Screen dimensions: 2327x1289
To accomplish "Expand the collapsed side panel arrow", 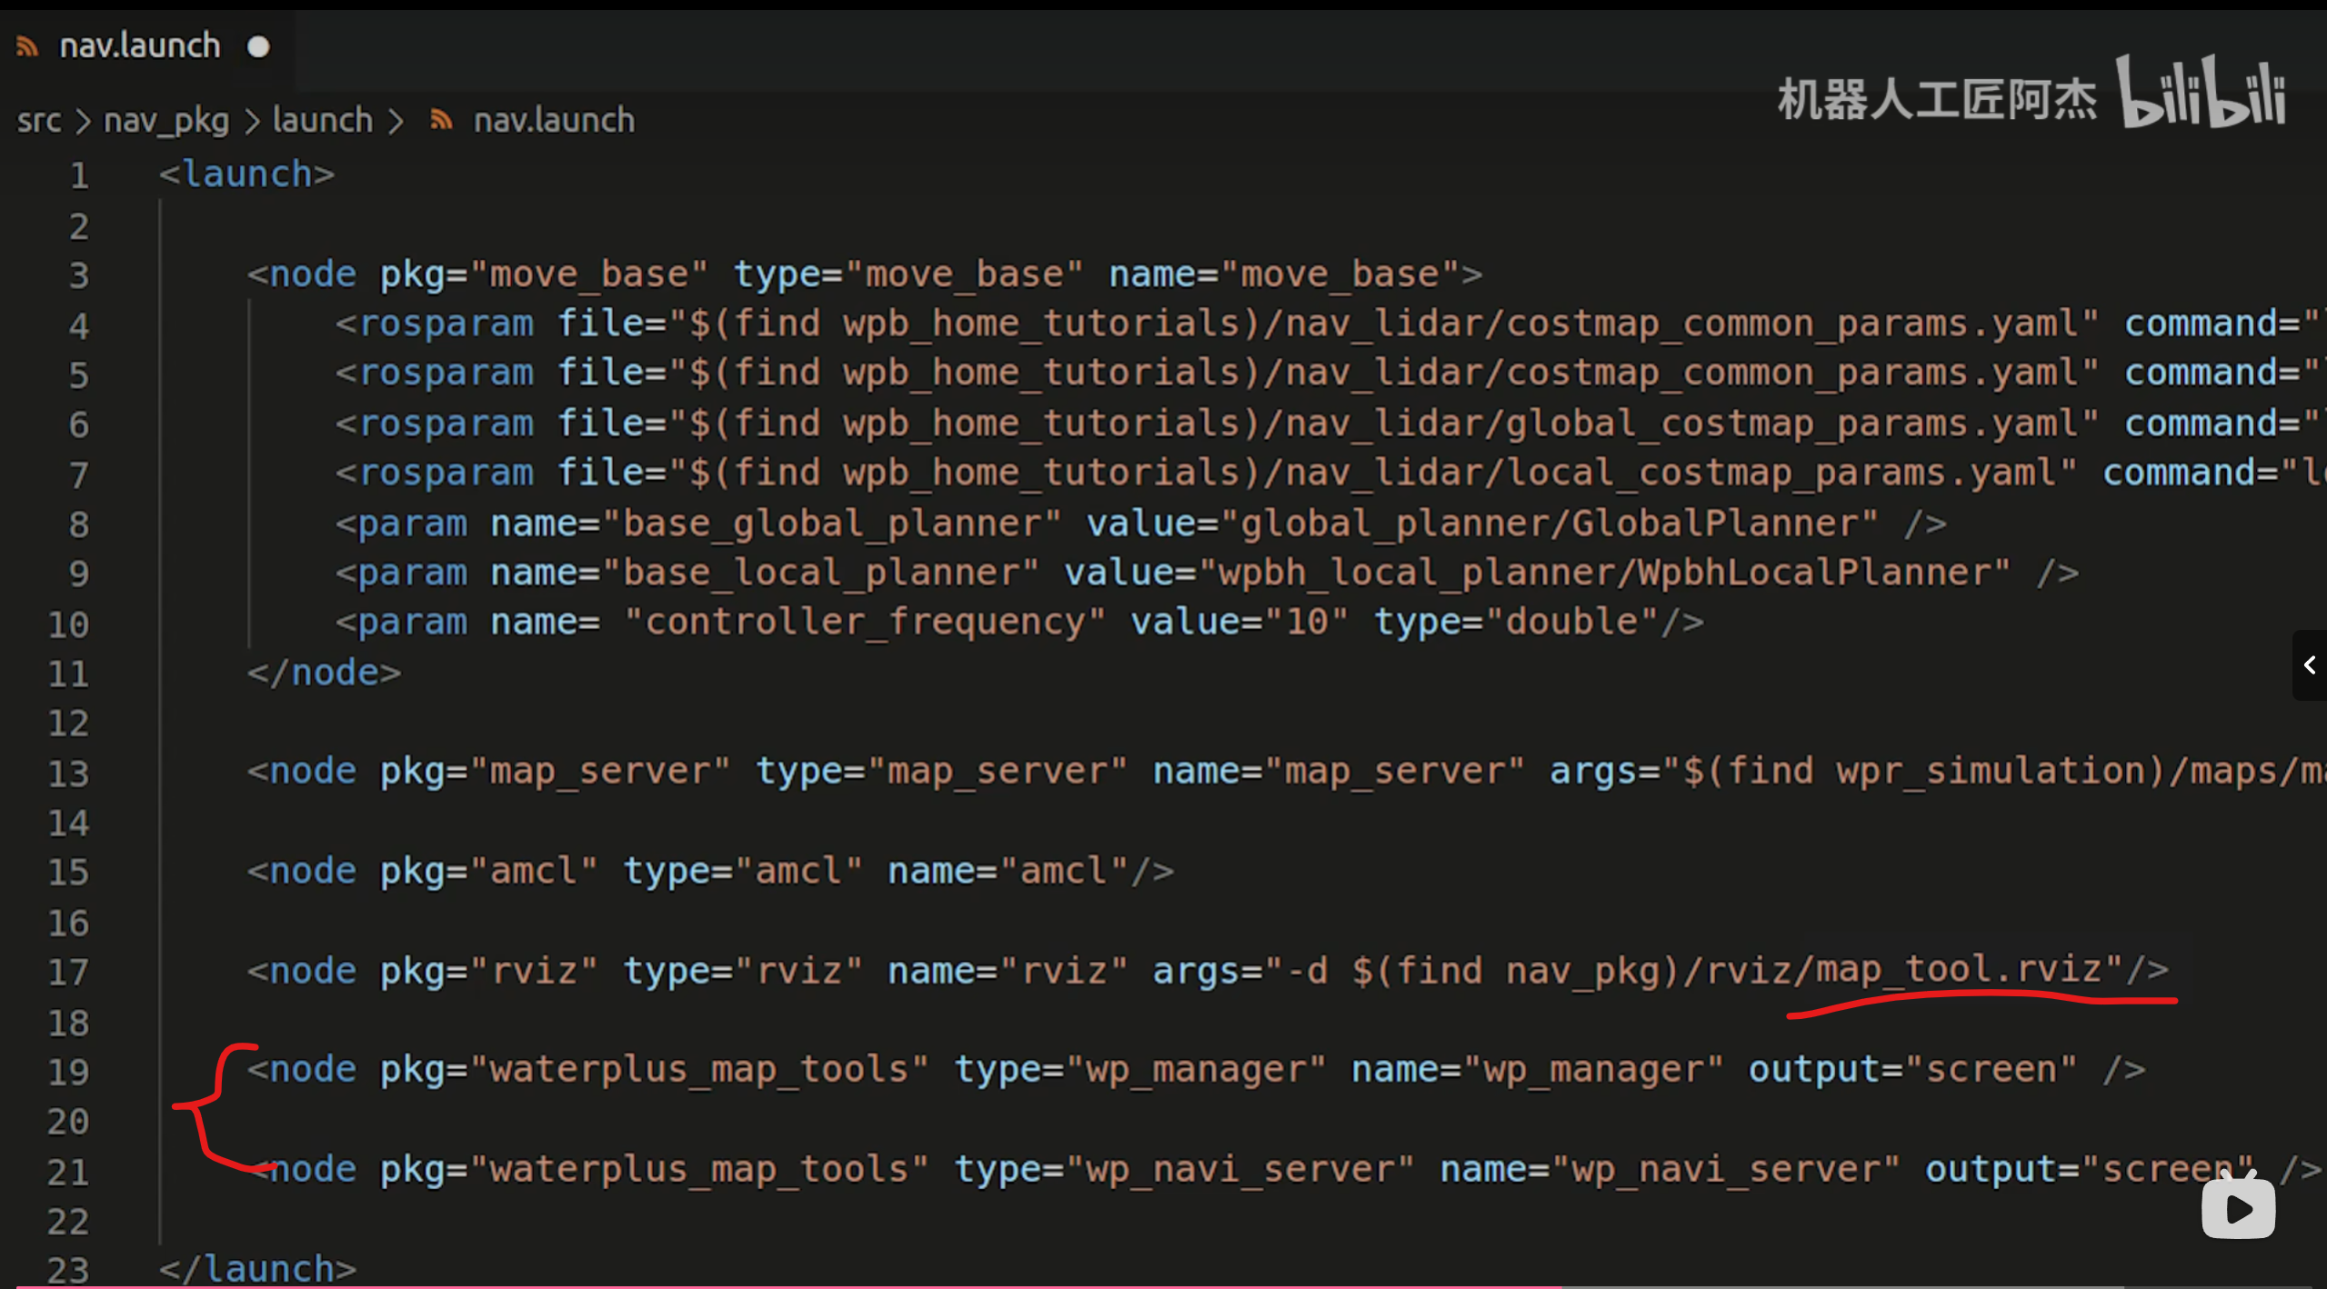I will click(x=2309, y=665).
